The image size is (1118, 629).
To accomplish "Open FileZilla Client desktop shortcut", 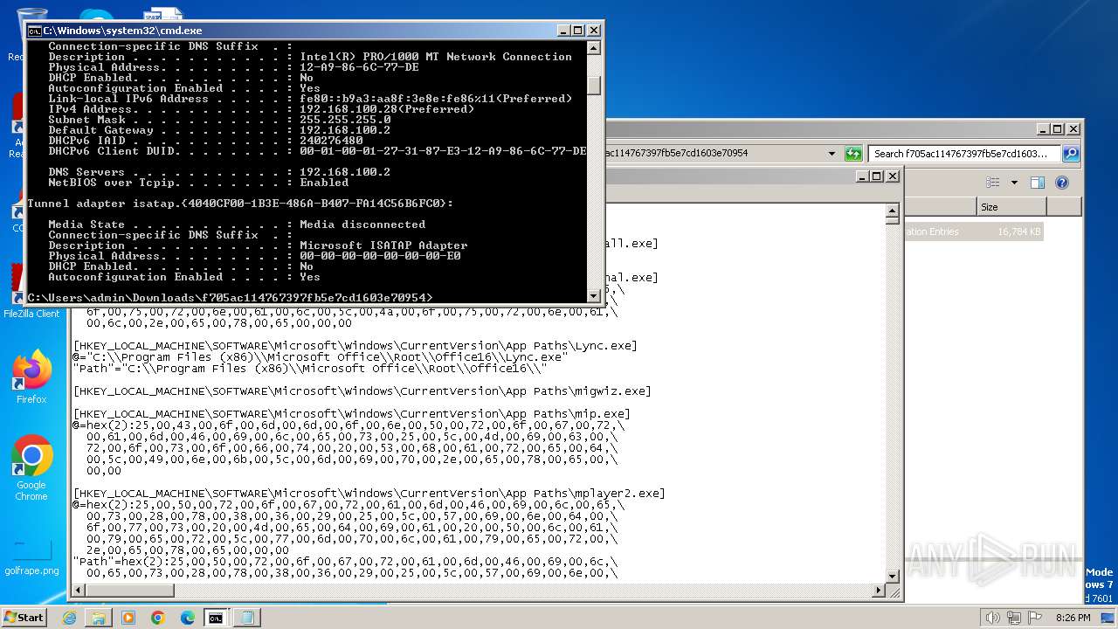I will (x=31, y=293).
